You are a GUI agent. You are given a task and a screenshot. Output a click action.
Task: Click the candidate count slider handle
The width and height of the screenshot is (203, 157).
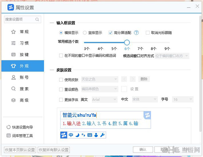pyautogui.click(x=127, y=42)
